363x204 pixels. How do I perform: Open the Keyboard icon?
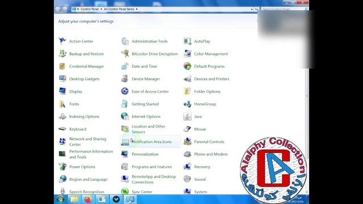tap(62, 129)
